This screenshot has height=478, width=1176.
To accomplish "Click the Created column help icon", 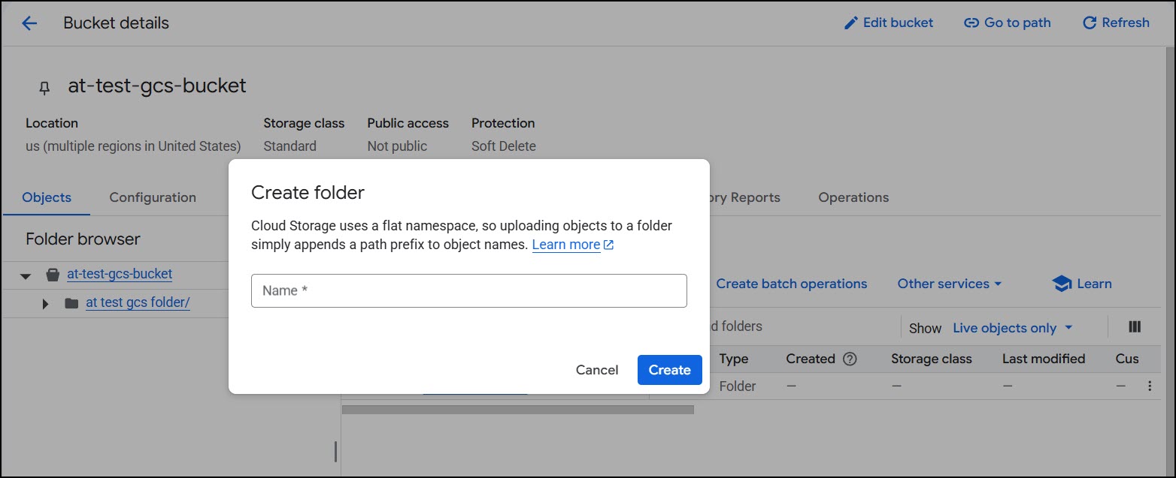I will pos(850,359).
